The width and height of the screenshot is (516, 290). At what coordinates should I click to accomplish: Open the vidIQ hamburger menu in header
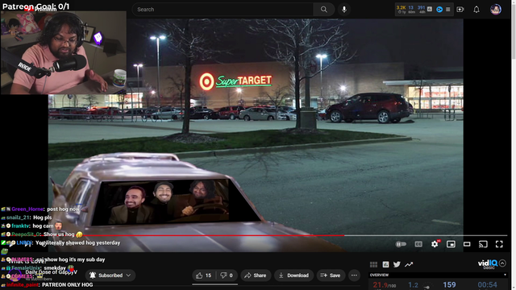[448, 10]
